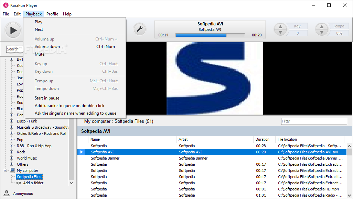The height and width of the screenshot is (199, 353).
Task: Select Disco - Funk category
Action: (27, 121)
